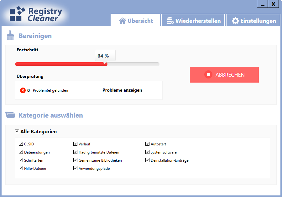Click the stop icon inside Abbrechen button

[208, 75]
